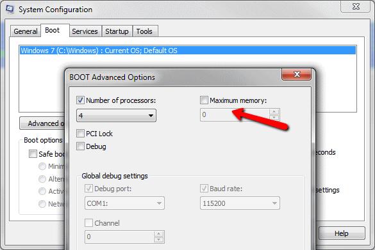The height and width of the screenshot is (250, 375).
Task: Click the System Configuration window icon
Action: pos(10,10)
